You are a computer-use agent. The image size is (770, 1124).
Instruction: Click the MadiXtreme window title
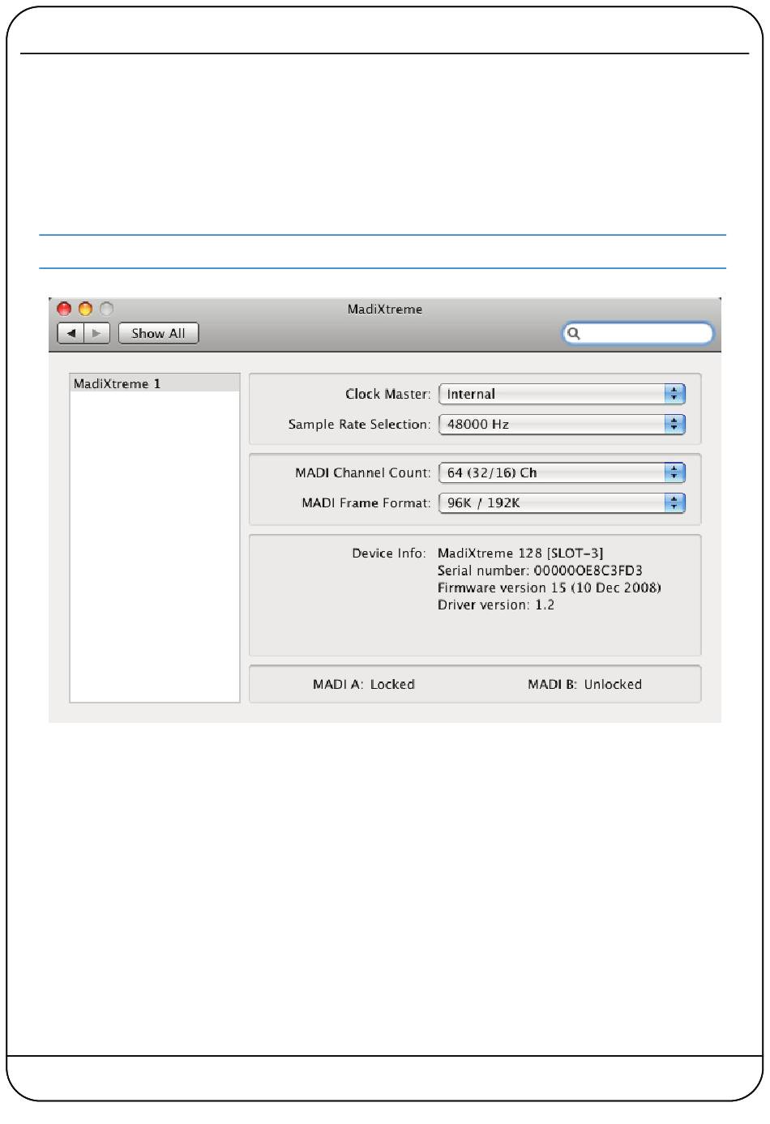tap(384, 309)
